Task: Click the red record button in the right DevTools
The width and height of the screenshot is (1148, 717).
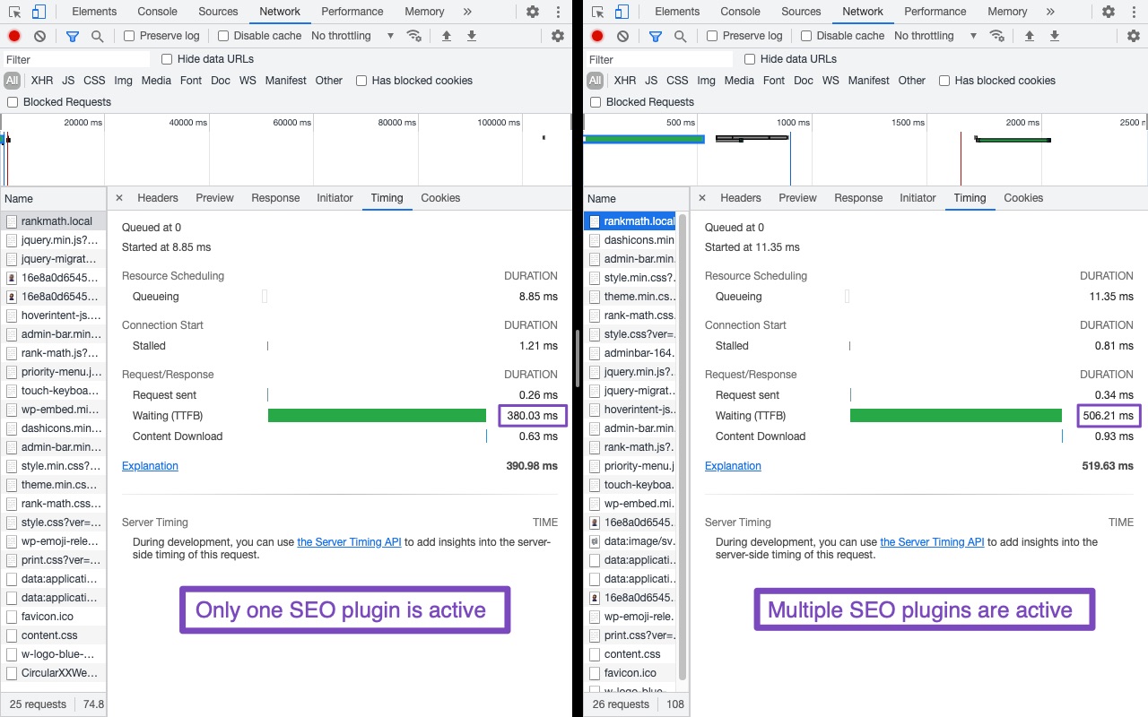Action: point(597,36)
